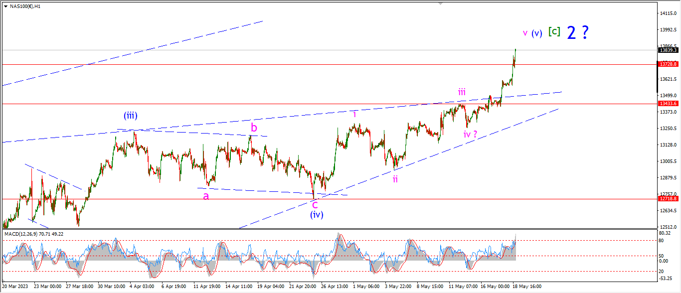Select the blue (iv) wave label
Screen dimensions: 681x293
[x=317, y=215]
